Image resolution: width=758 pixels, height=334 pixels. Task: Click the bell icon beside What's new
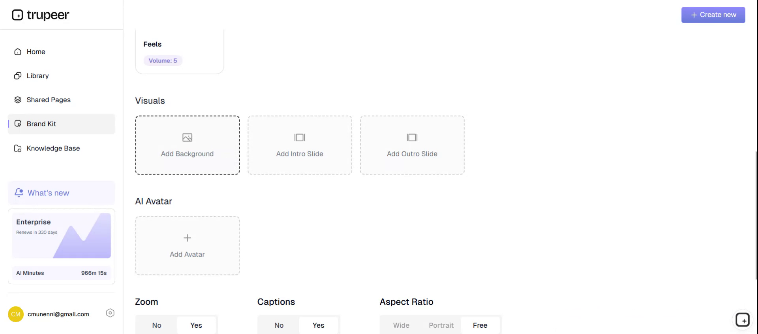(x=19, y=193)
